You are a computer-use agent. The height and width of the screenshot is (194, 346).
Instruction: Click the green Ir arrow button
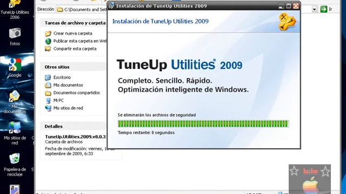click(323, 9)
